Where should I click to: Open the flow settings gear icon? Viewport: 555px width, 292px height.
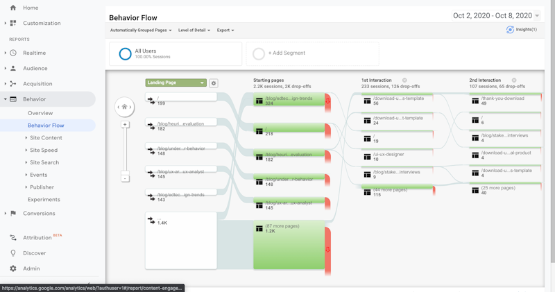(214, 83)
